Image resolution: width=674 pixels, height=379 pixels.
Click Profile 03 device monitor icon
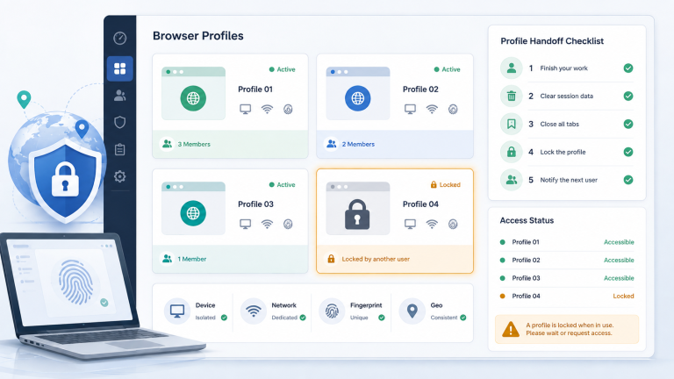point(246,224)
